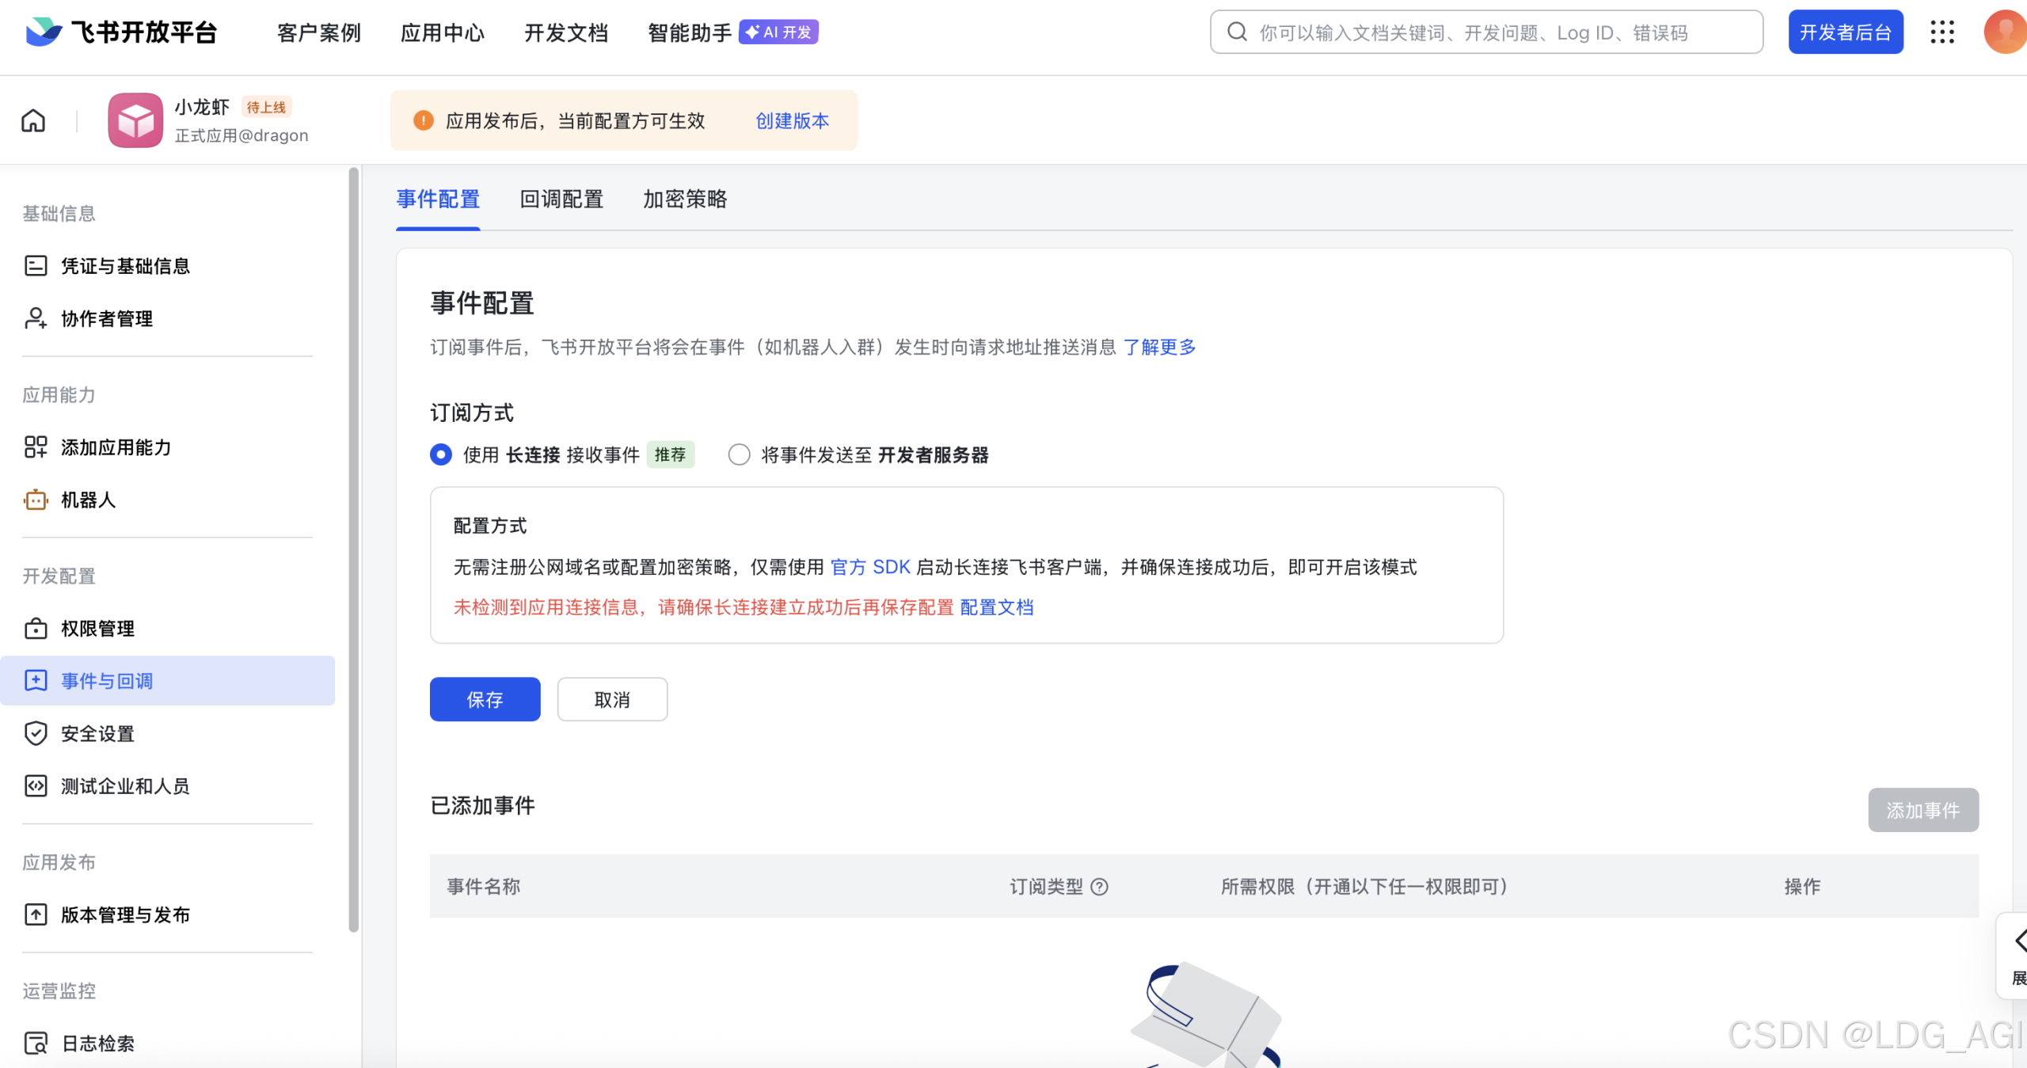Open the 机器人 robot settings
The image size is (2027, 1068).
[x=89, y=500]
